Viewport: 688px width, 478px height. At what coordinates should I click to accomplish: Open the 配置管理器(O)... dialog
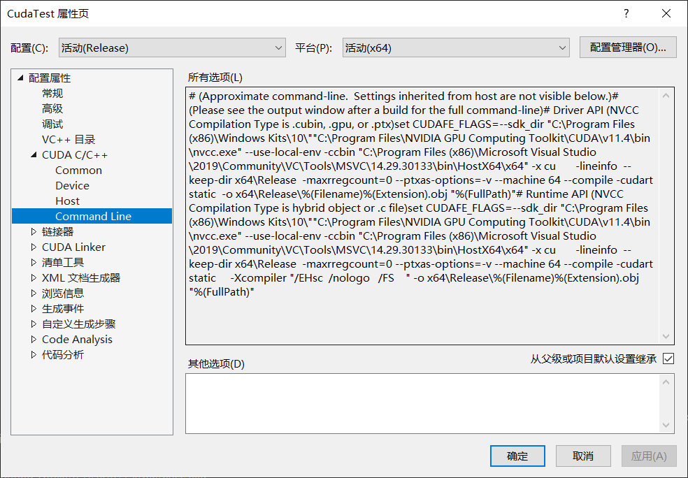click(x=628, y=48)
